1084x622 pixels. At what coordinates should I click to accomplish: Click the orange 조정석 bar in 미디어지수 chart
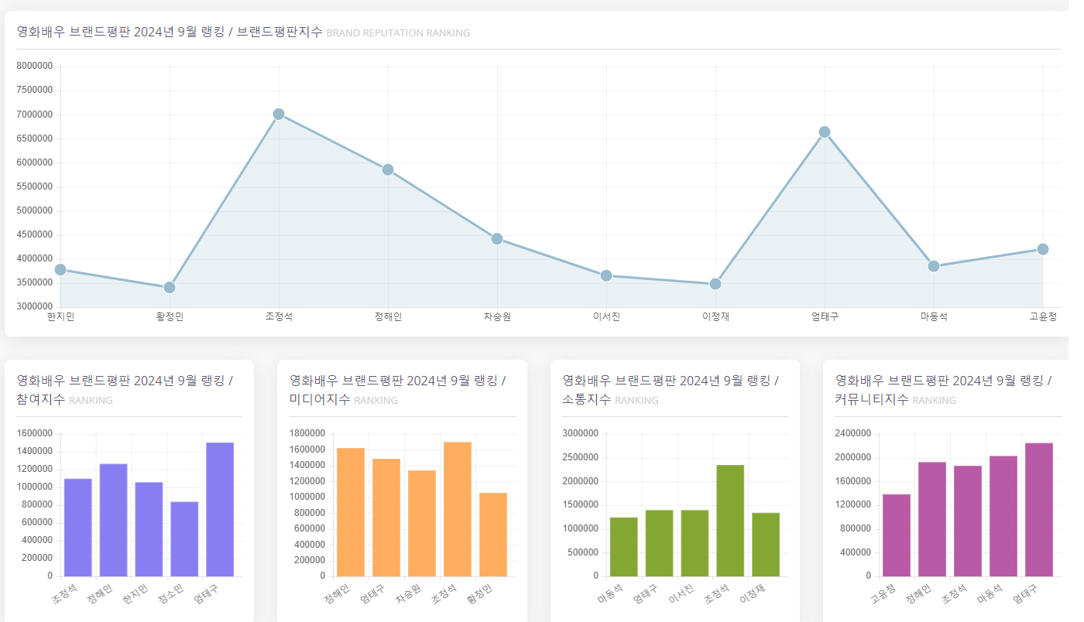(458, 509)
